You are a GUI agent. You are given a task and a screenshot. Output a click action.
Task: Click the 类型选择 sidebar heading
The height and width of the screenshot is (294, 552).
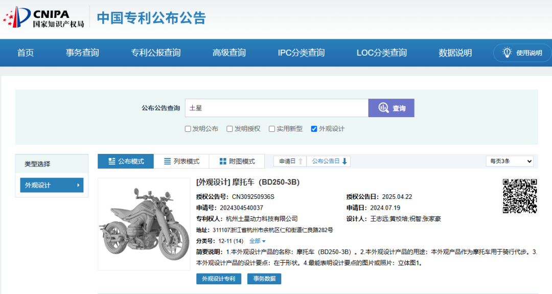(x=37, y=164)
